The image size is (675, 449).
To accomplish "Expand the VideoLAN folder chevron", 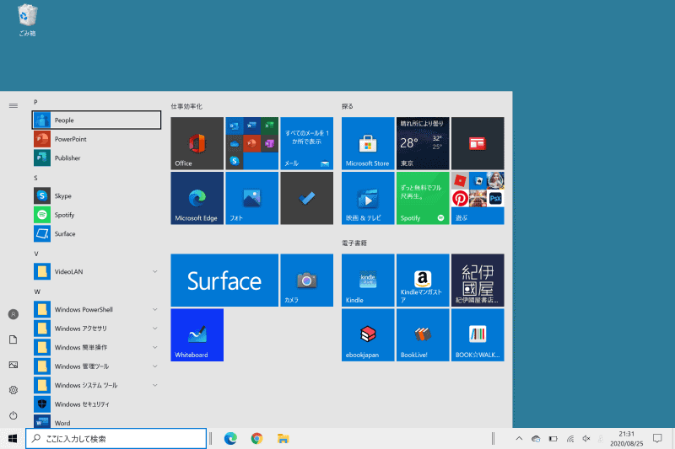I will tap(154, 271).
